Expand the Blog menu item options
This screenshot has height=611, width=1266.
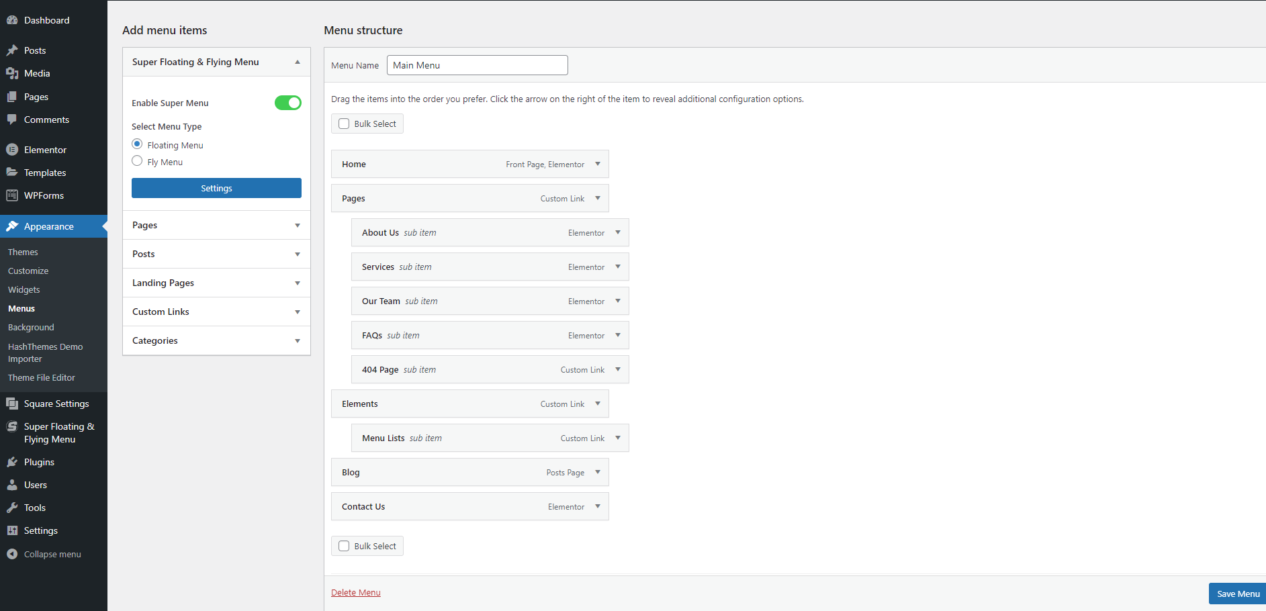(x=598, y=472)
